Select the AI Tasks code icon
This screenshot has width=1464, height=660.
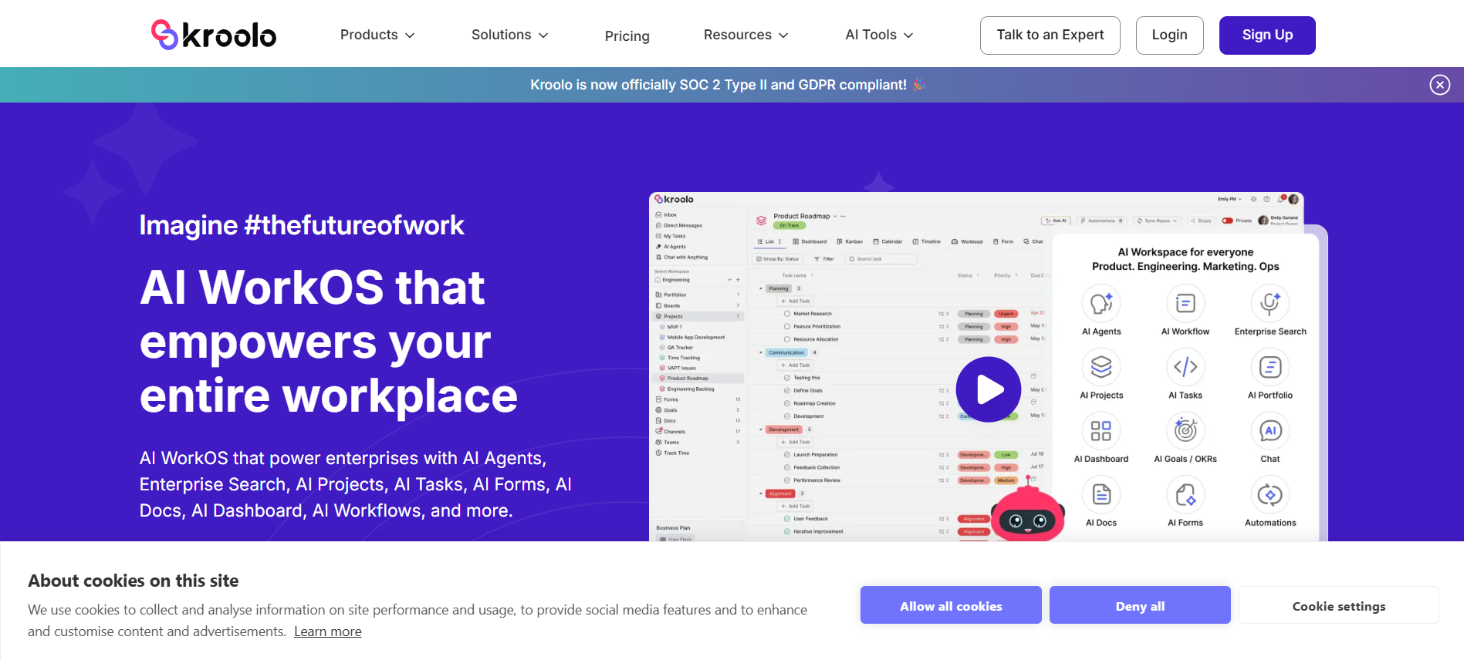click(1185, 367)
